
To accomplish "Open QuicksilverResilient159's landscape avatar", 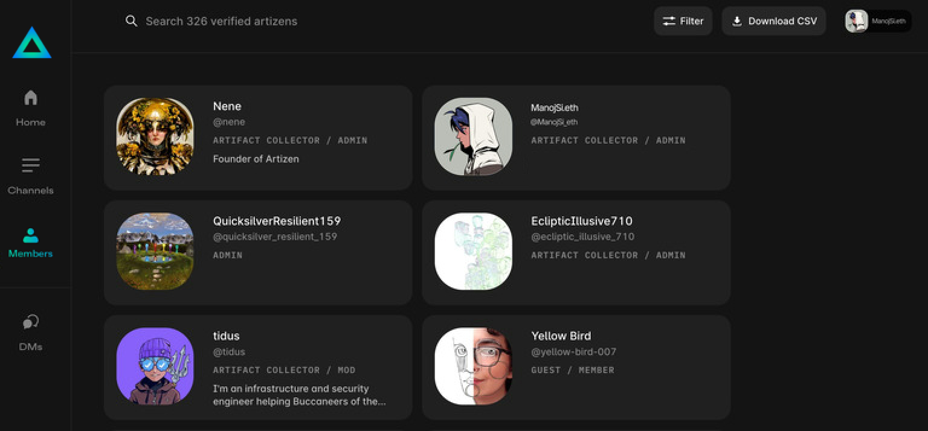I will point(155,251).
